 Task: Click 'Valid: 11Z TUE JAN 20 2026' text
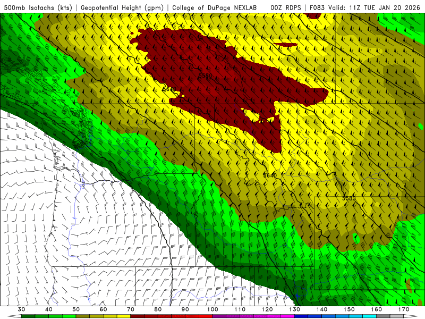point(375,7)
